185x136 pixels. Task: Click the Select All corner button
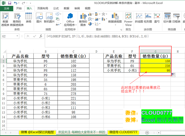pos(4,51)
